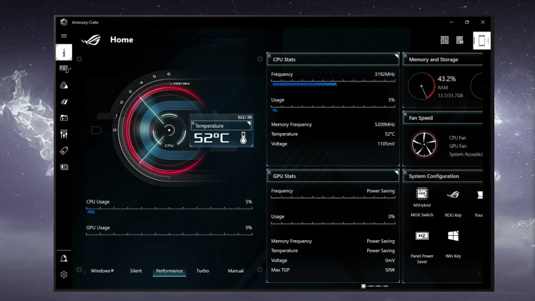Click the CPU Usage bar under gauge
The width and height of the screenshot is (535, 301).
[x=169, y=210]
